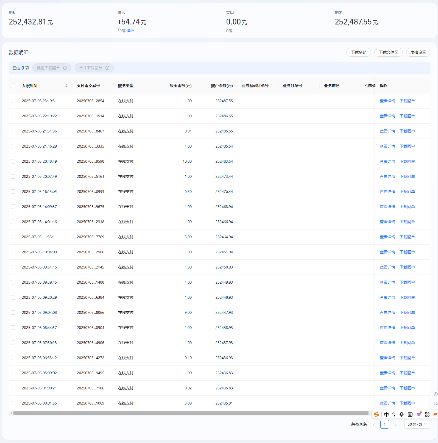Screen dimensions: 438x443
Task: Open Sogou skin shirt icon
Action: [419, 414]
